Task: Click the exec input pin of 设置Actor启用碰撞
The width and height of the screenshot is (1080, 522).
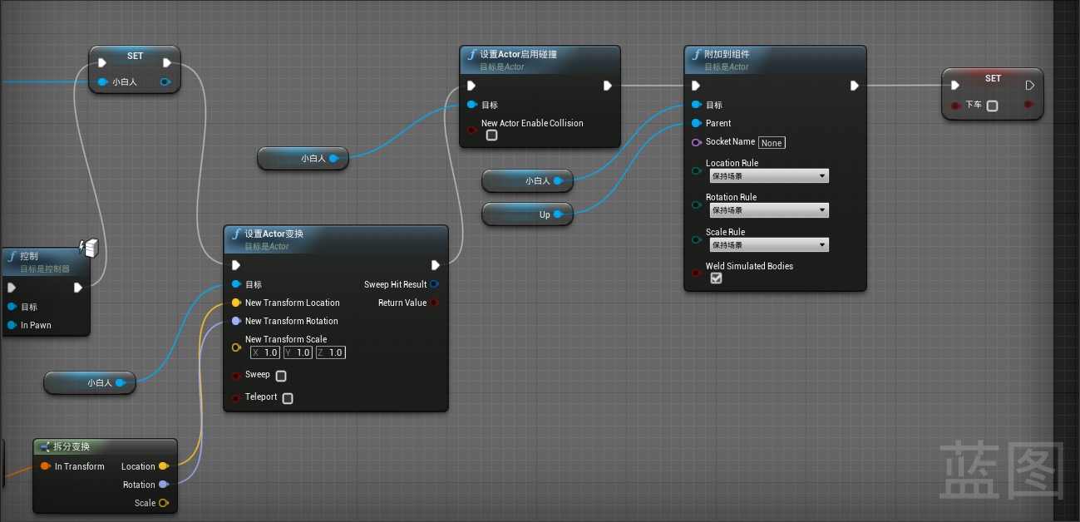Action: point(471,86)
